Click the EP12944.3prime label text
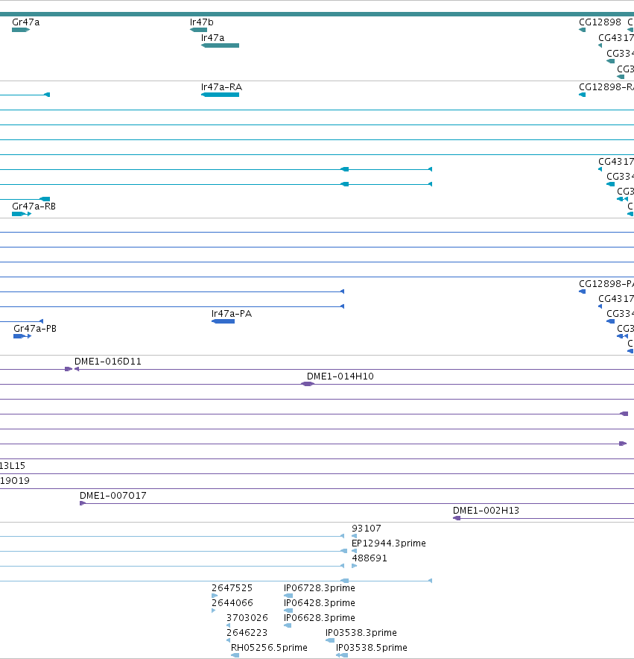Viewport: 634px width, 659px height. pyautogui.click(x=389, y=543)
